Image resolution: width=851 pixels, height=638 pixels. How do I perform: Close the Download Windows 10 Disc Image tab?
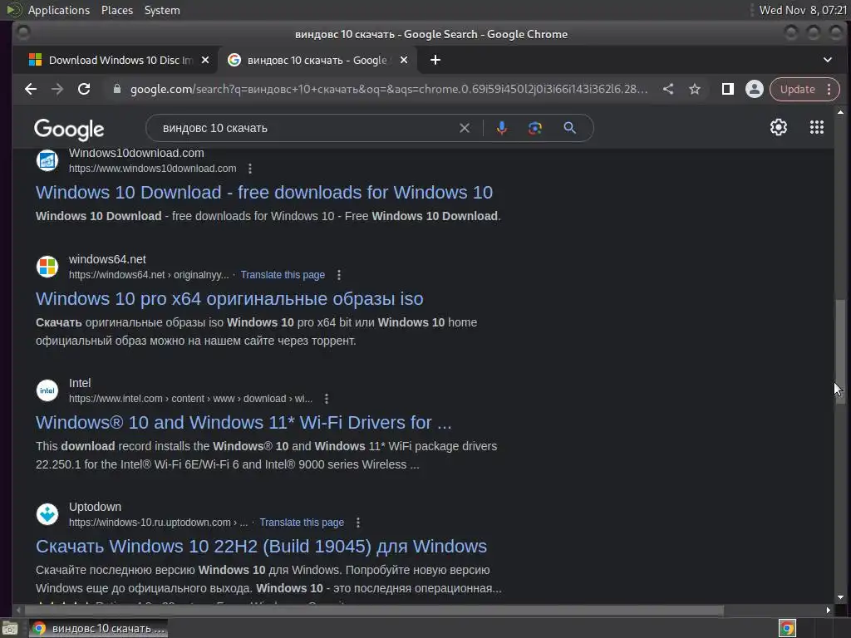tap(205, 60)
